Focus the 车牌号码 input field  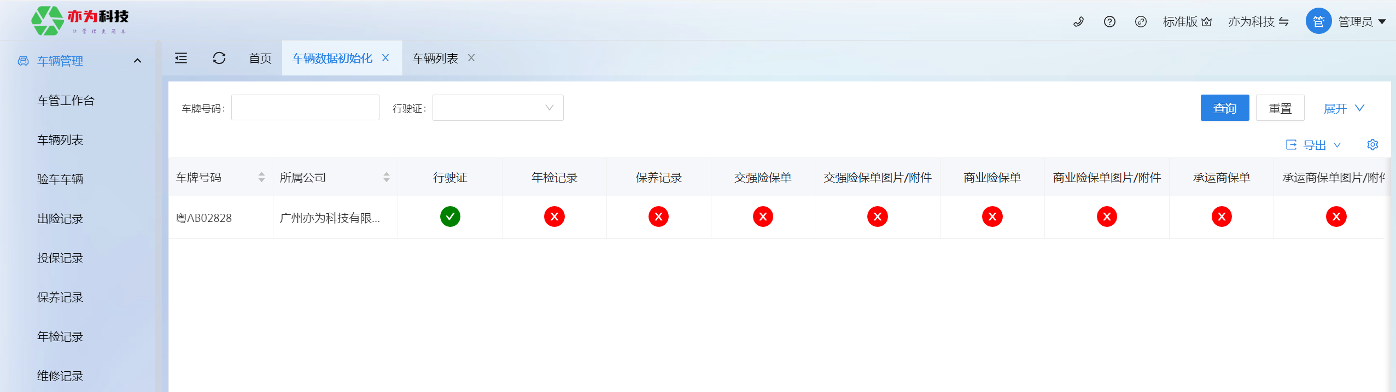(305, 108)
